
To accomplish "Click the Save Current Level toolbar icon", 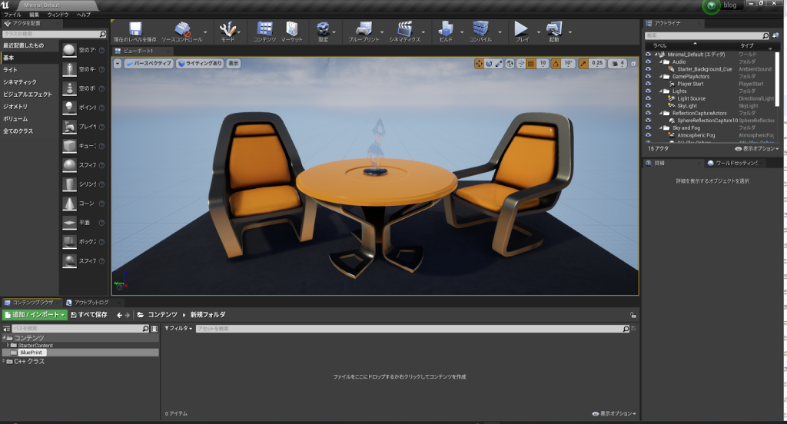I will coord(134,30).
